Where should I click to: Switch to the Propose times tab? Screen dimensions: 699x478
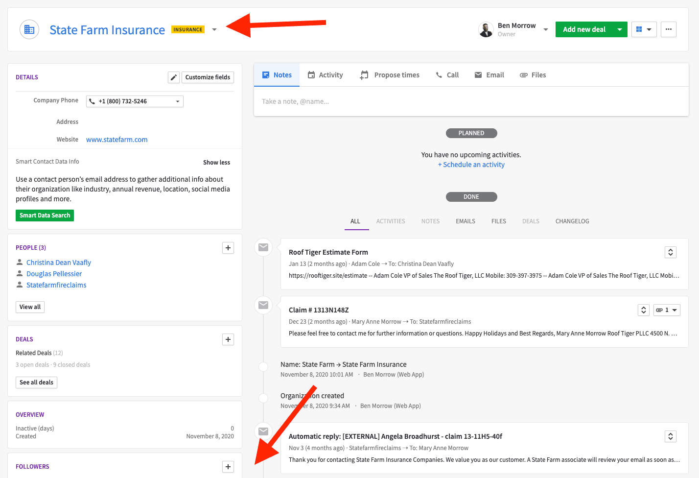tap(390, 75)
